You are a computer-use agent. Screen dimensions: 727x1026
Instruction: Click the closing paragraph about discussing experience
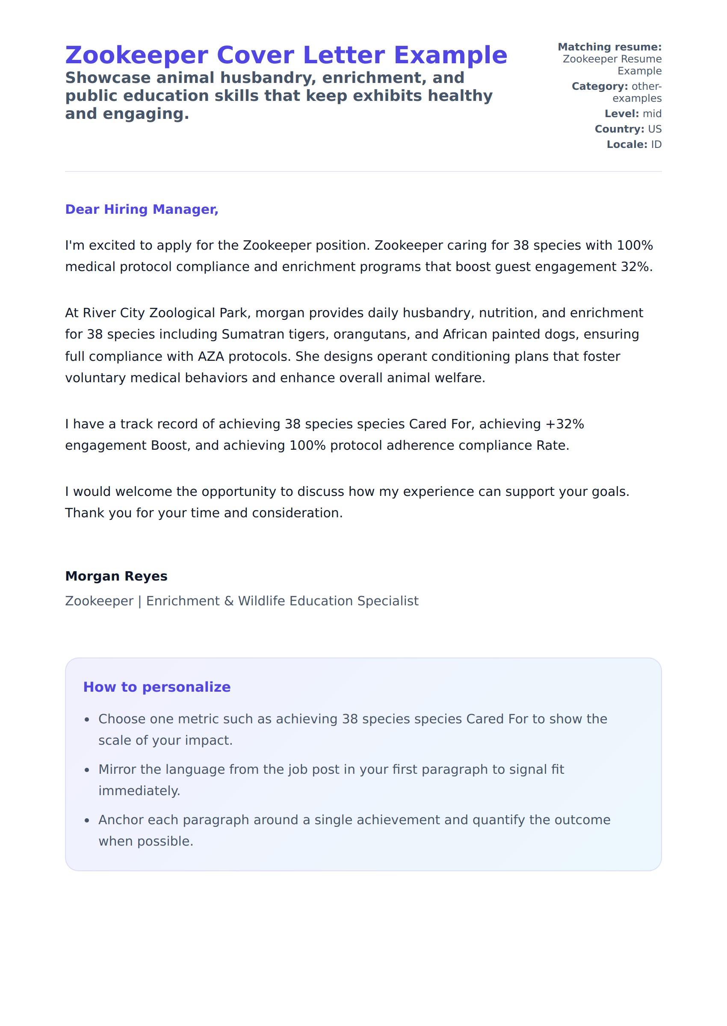point(347,502)
